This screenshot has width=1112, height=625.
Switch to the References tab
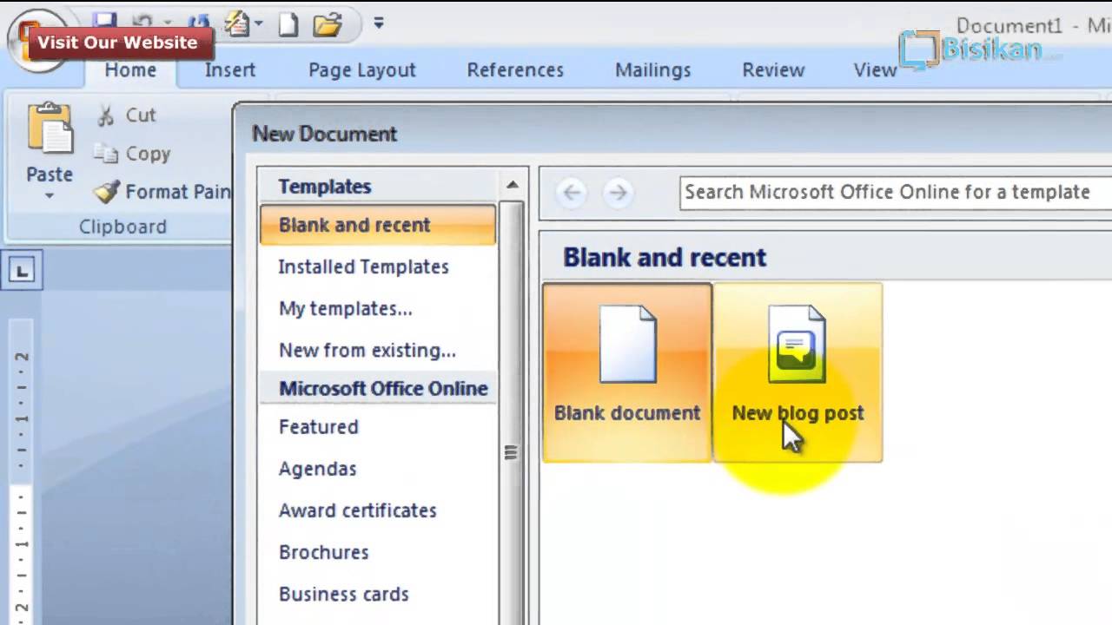coord(515,70)
